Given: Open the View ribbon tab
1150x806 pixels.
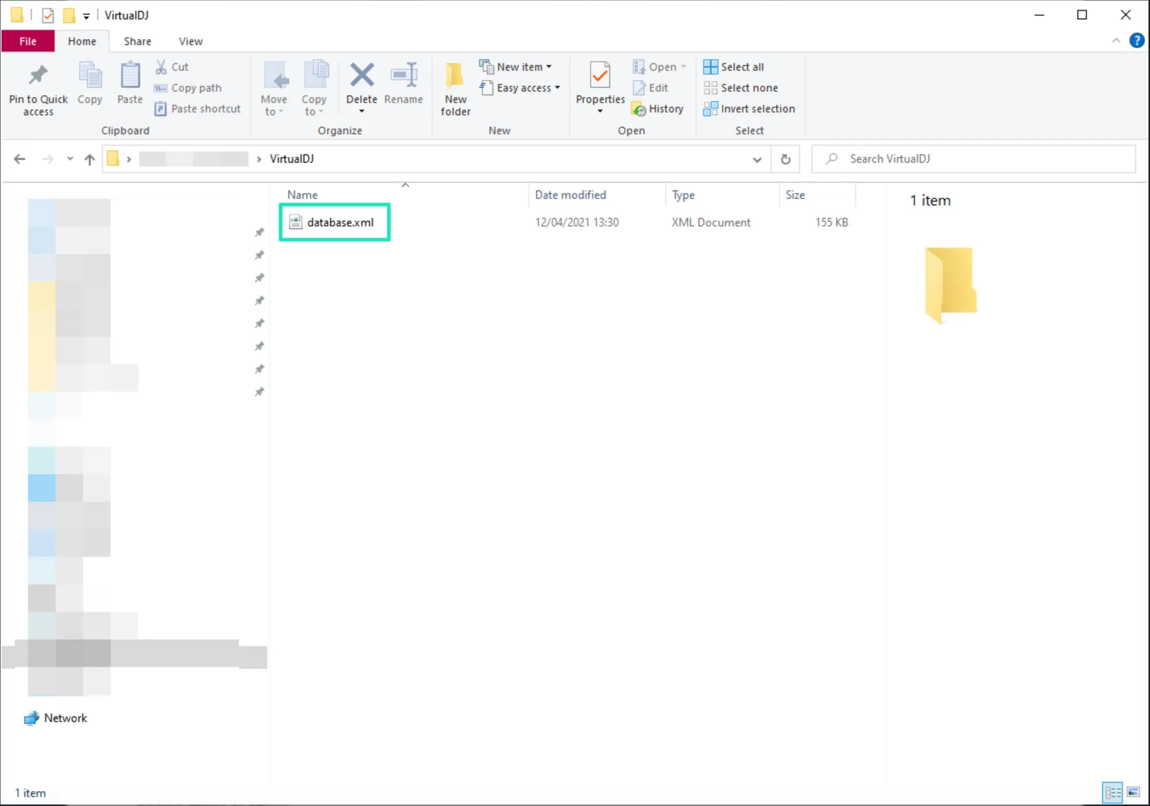Looking at the screenshot, I should pyautogui.click(x=190, y=41).
